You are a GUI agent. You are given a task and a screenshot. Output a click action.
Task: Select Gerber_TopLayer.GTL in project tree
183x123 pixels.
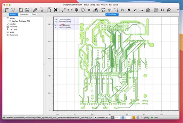point(21,21)
